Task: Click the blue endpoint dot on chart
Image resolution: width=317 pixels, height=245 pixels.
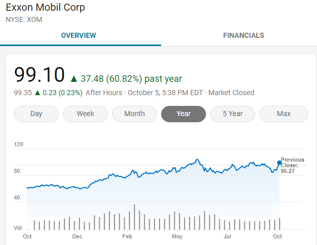Action: click(x=279, y=163)
